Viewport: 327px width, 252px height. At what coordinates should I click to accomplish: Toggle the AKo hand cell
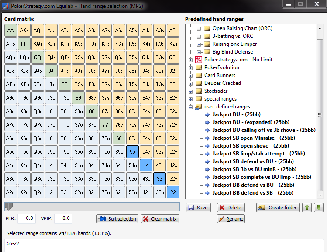(x=10, y=44)
